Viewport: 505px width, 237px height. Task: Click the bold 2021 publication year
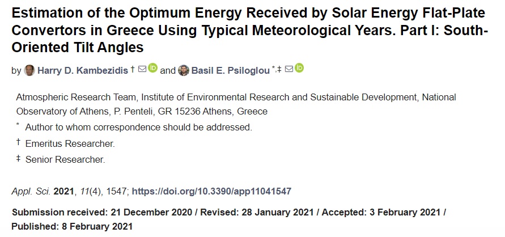pyautogui.click(x=63, y=191)
